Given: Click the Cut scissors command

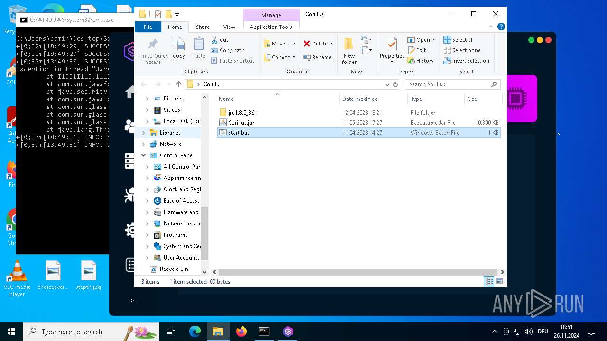Looking at the screenshot, I should click(220, 40).
